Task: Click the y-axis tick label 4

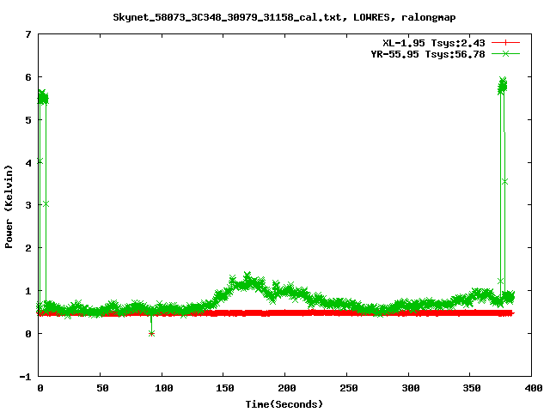Action: tap(28, 162)
